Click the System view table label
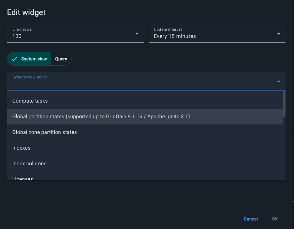 pos(30,77)
